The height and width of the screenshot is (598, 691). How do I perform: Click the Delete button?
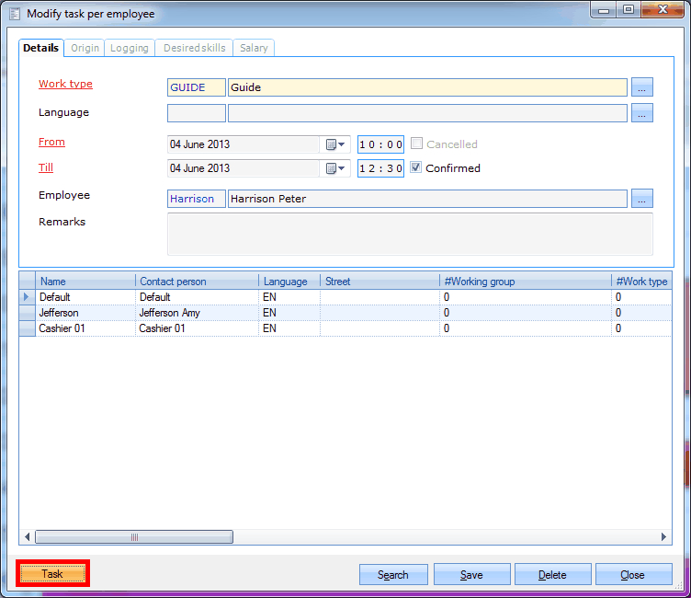(x=552, y=575)
